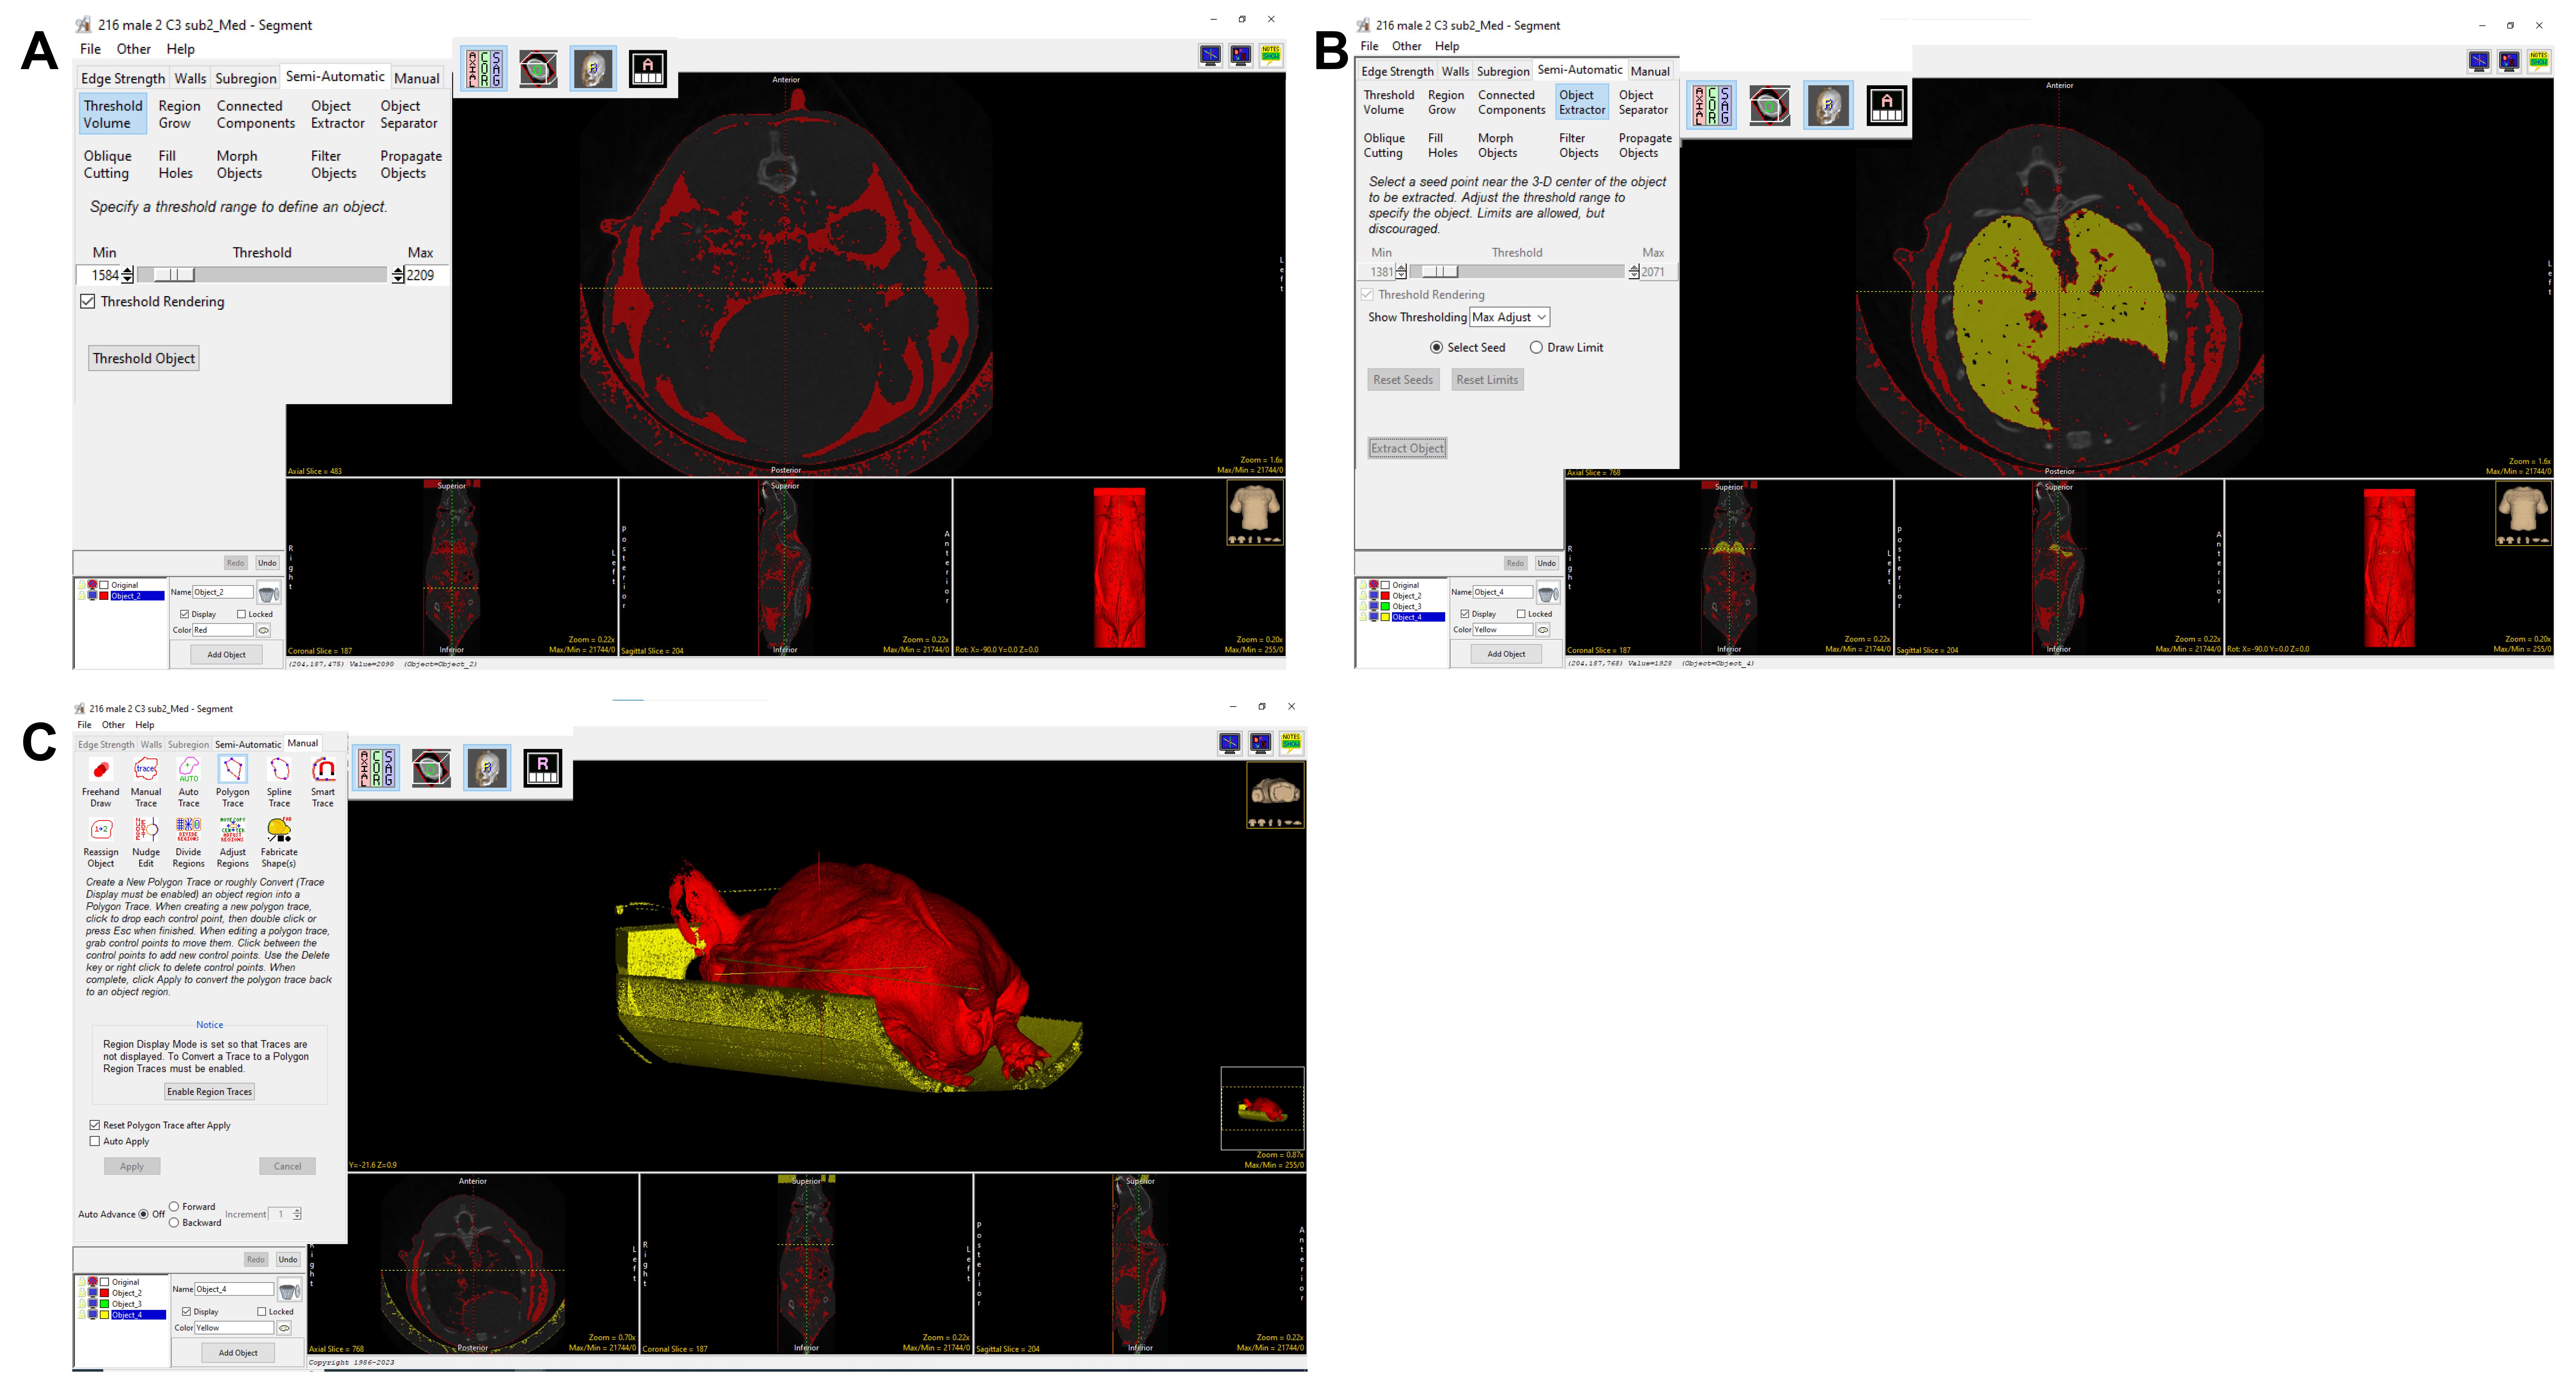Click the 'A' layout panel icon in window A
This screenshot has height=1385, width=2576.
coord(648,69)
